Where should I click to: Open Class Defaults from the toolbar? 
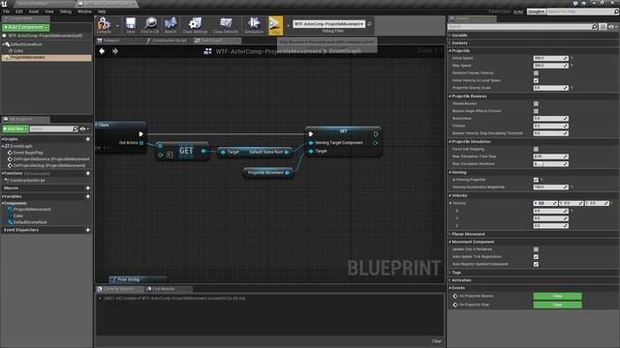coord(226,25)
